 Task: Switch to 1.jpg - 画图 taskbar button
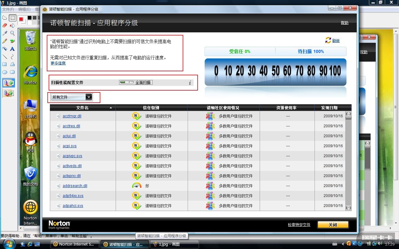(x=174, y=244)
